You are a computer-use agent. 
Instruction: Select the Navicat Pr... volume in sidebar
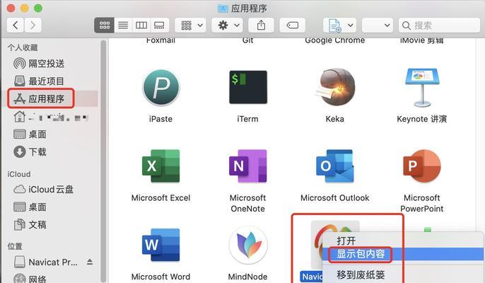[47, 262]
